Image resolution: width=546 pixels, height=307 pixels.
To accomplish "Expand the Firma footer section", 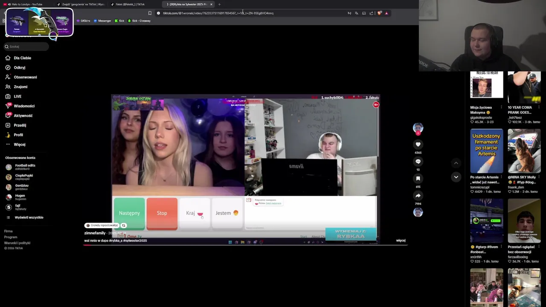I will coord(8,232).
